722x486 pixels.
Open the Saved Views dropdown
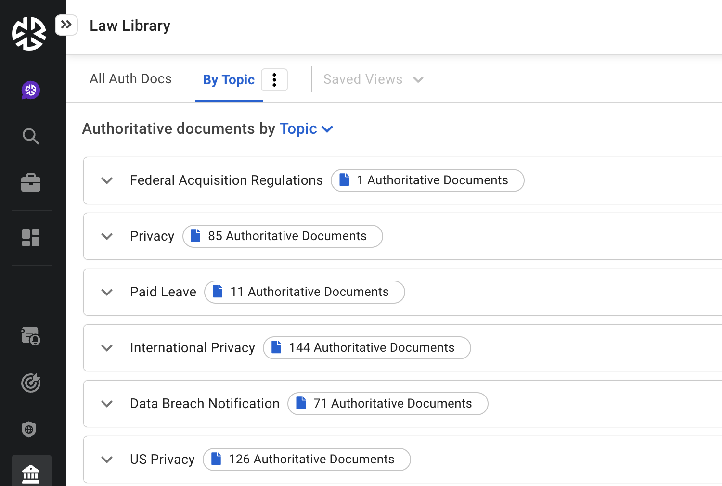374,79
